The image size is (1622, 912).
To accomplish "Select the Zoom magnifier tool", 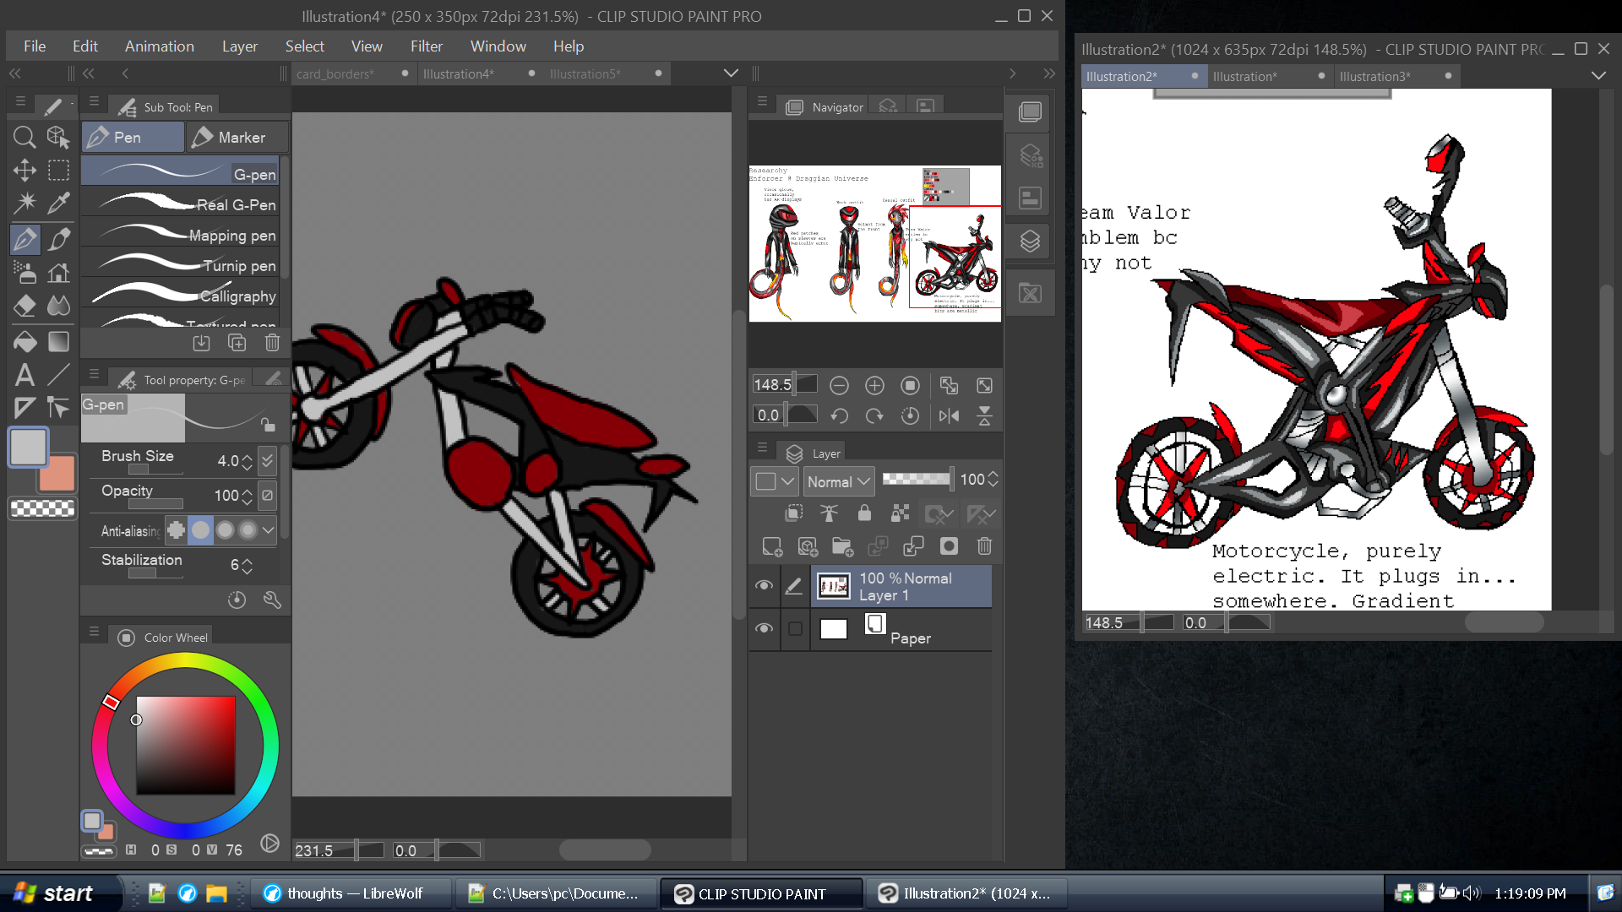I will click(24, 137).
